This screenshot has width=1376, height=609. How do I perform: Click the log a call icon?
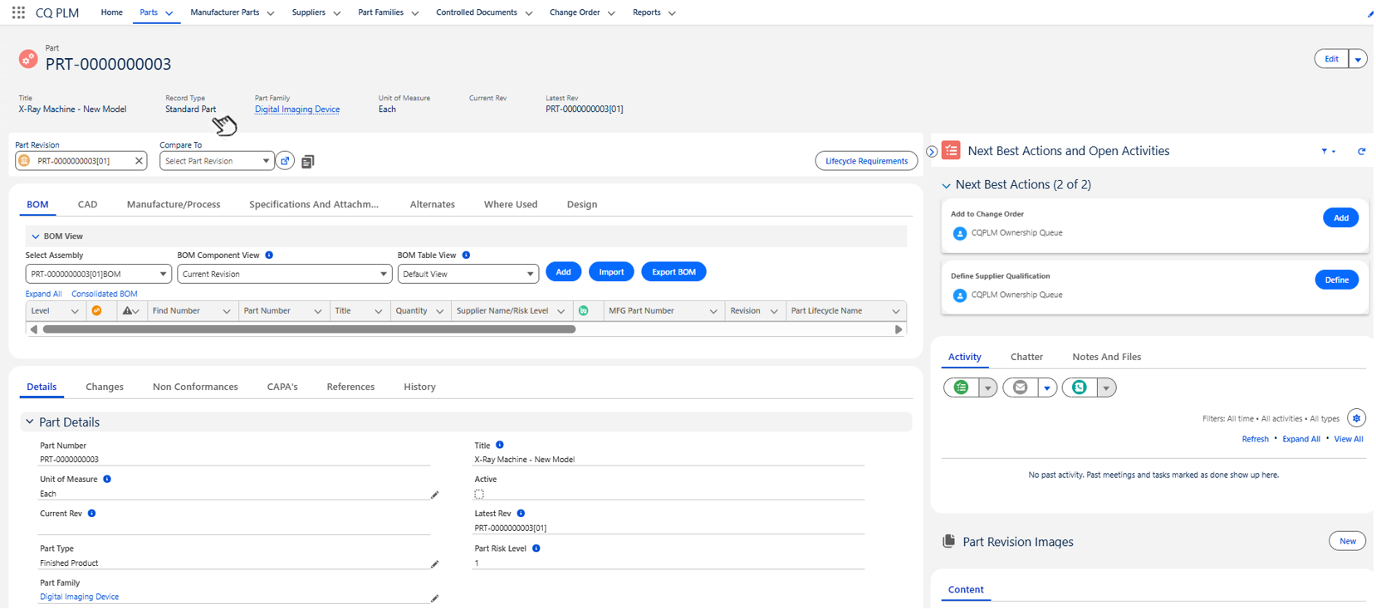coord(1080,387)
